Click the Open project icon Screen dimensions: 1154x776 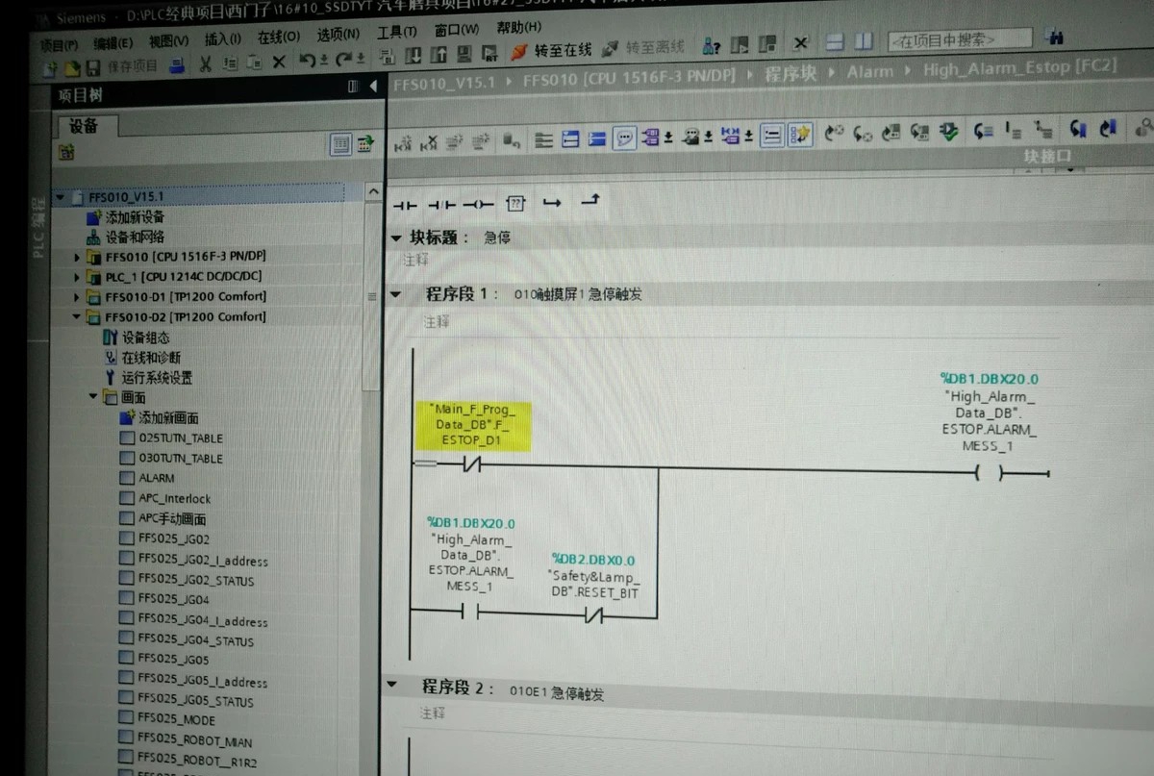tap(72, 69)
